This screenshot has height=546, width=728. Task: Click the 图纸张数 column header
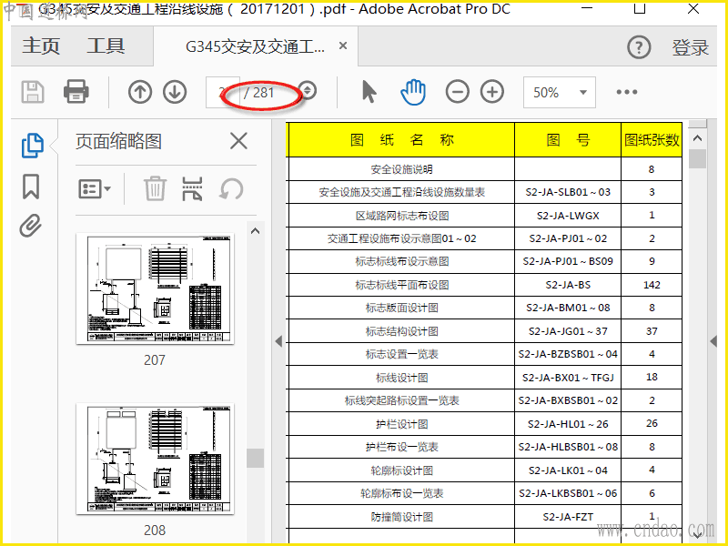(652, 140)
